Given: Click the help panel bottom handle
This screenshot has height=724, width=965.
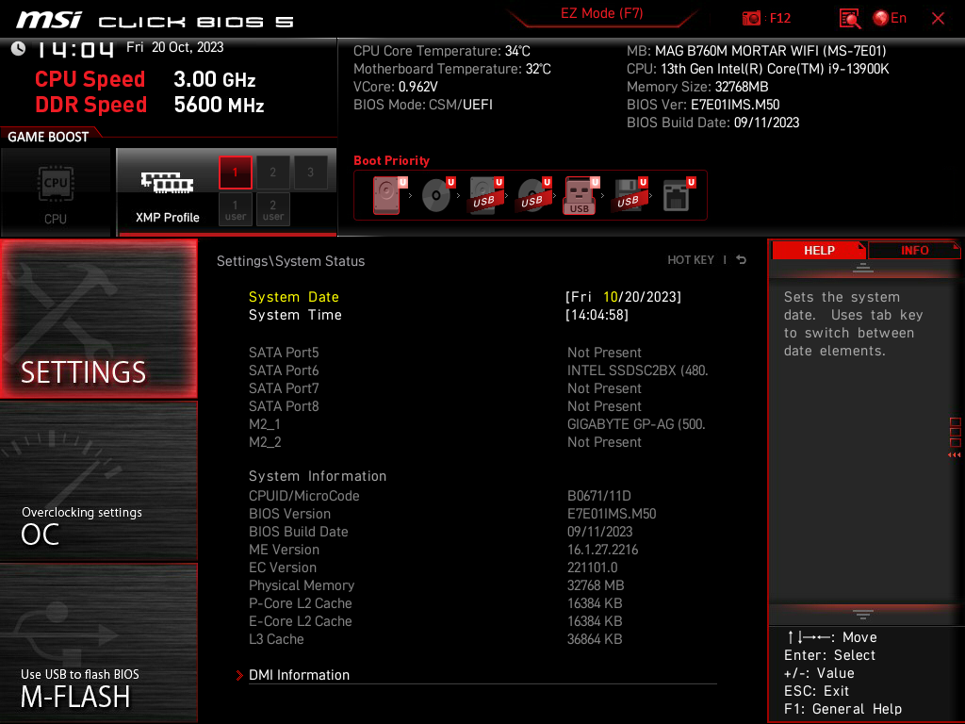Looking at the screenshot, I should coord(862,614).
